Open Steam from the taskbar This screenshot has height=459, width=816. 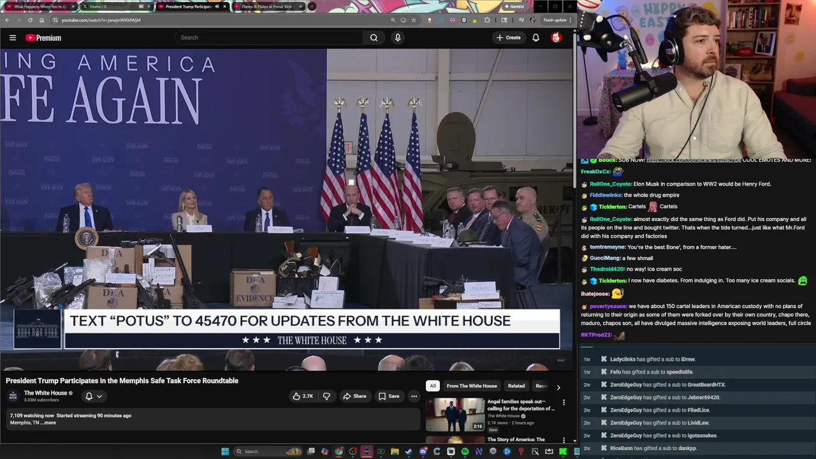pyautogui.click(x=409, y=451)
